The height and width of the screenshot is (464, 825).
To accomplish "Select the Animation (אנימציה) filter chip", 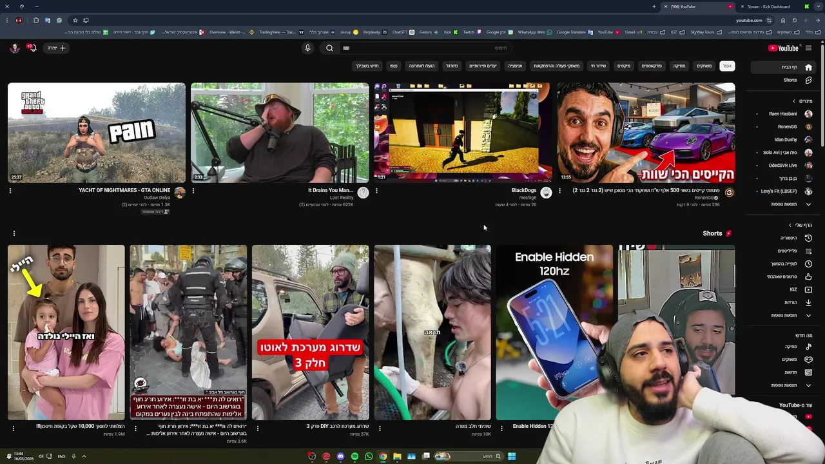I will click(x=515, y=66).
